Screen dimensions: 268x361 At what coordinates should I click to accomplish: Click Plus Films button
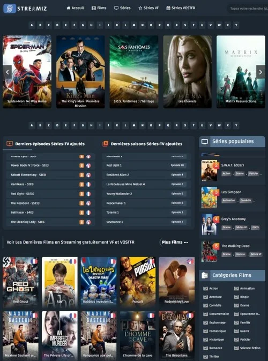click(x=175, y=242)
